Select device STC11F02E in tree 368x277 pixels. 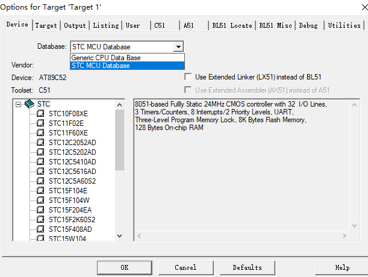[x=66, y=123]
